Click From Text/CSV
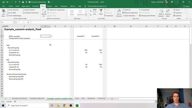 coord(13,10)
